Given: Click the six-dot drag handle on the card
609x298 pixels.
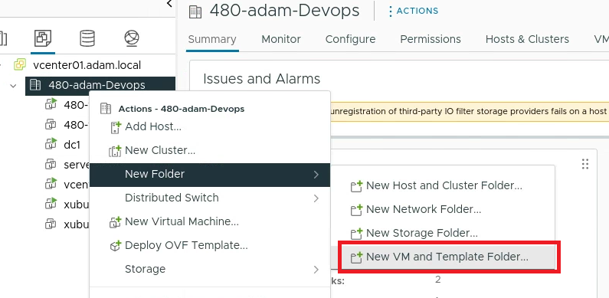Looking at the screenshot, I should (585, 164).
